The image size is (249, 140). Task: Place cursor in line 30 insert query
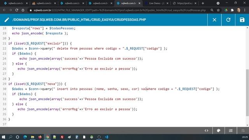coord(116,89)
